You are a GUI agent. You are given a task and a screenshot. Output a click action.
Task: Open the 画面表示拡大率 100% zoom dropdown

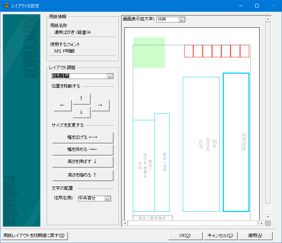(x=182, y=20)
